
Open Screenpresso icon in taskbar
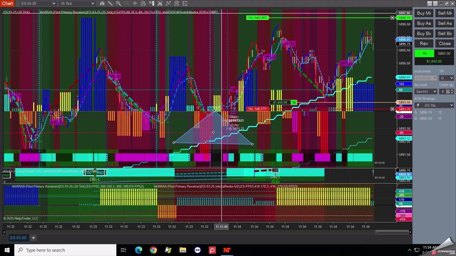click(x=212, y=250)
